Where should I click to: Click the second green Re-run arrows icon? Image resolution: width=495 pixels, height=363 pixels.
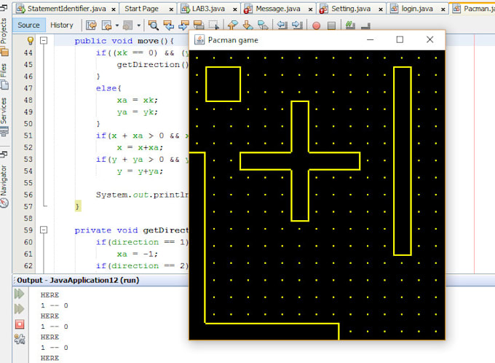[20, 308]
